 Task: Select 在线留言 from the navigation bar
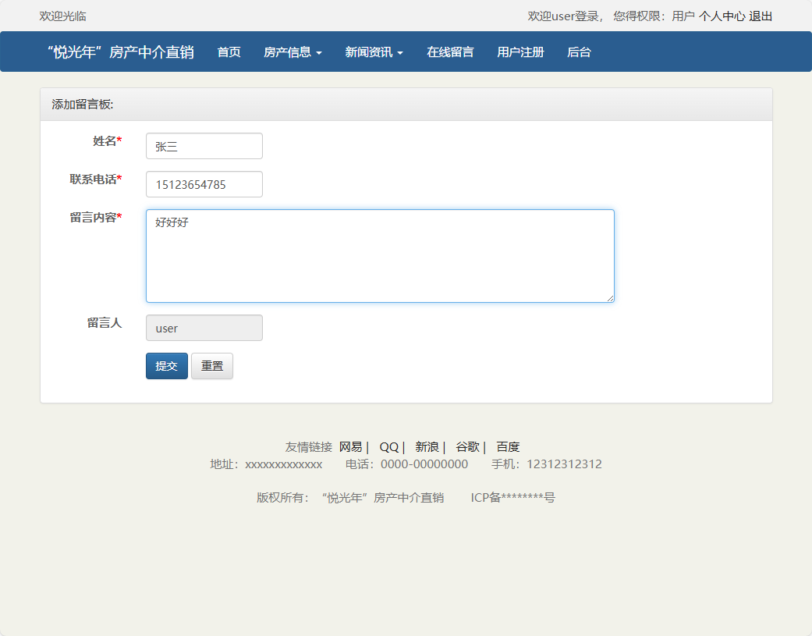click(x=450, y=52)
